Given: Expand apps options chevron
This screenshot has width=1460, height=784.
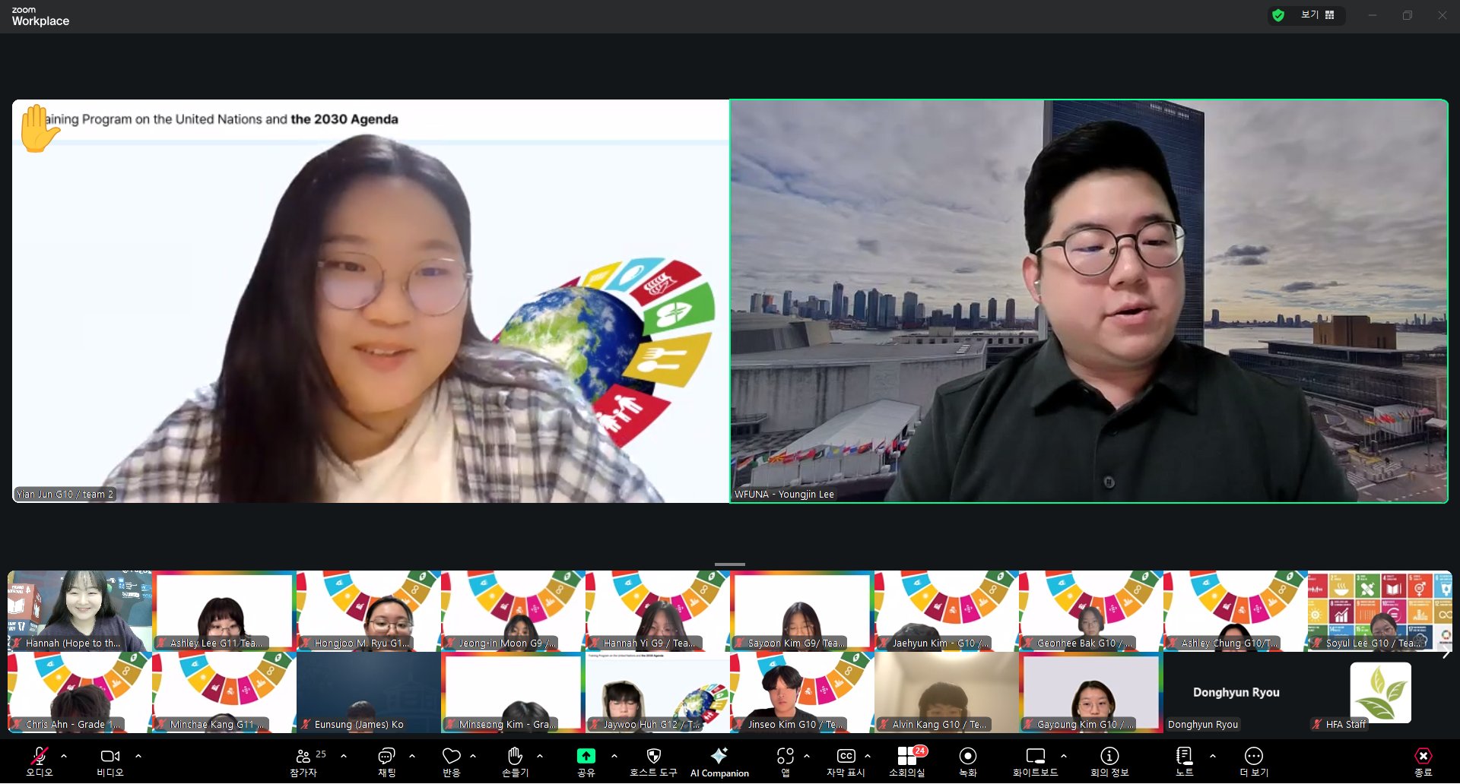Looking at the screenshot, I should click(807, 756).
